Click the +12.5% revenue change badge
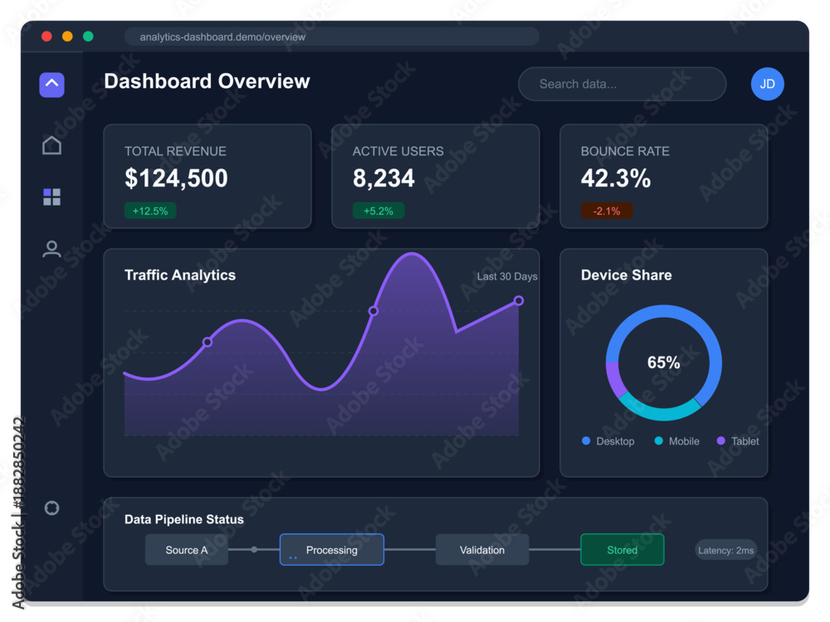Viewport: 830px width, 622px height. pos(150,211)
